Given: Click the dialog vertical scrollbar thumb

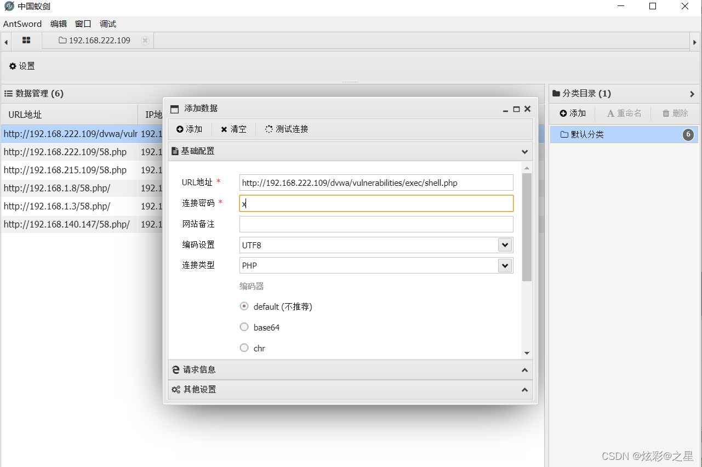Looking at the screenshot, I should (x=527, y=227).
